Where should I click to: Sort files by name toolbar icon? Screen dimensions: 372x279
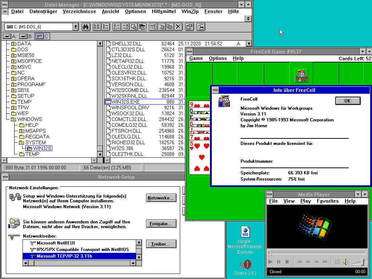117,27
